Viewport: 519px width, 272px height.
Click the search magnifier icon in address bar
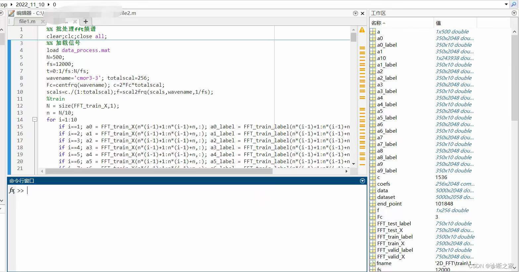(x=513, y=4)
